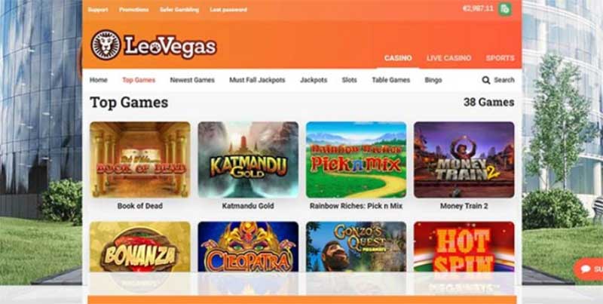Open the Bingo category

(x=433, y=80)
